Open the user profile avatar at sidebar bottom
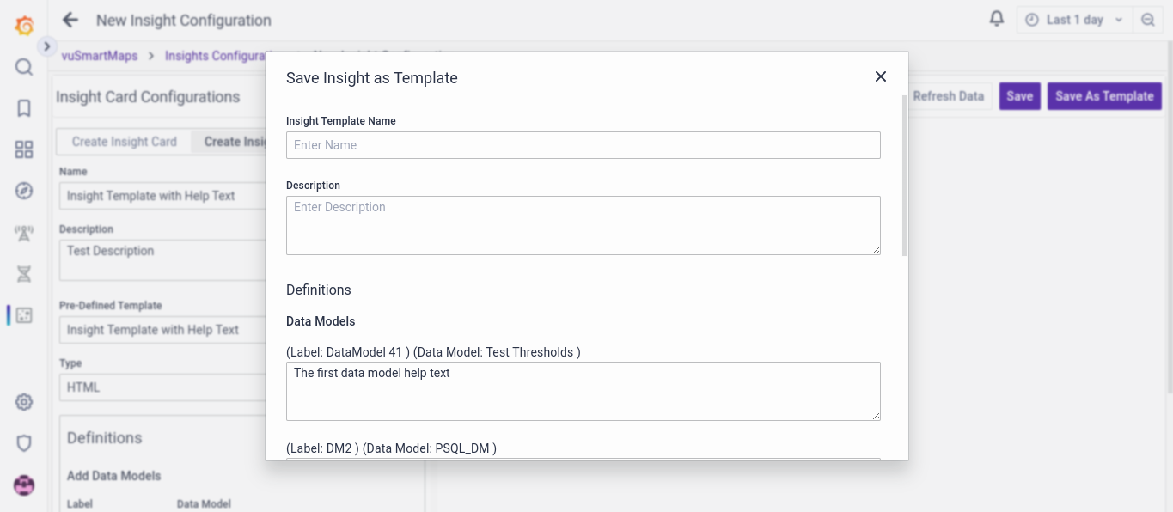Viewport: 1173px width, 512px height. (x=23, y=485)
